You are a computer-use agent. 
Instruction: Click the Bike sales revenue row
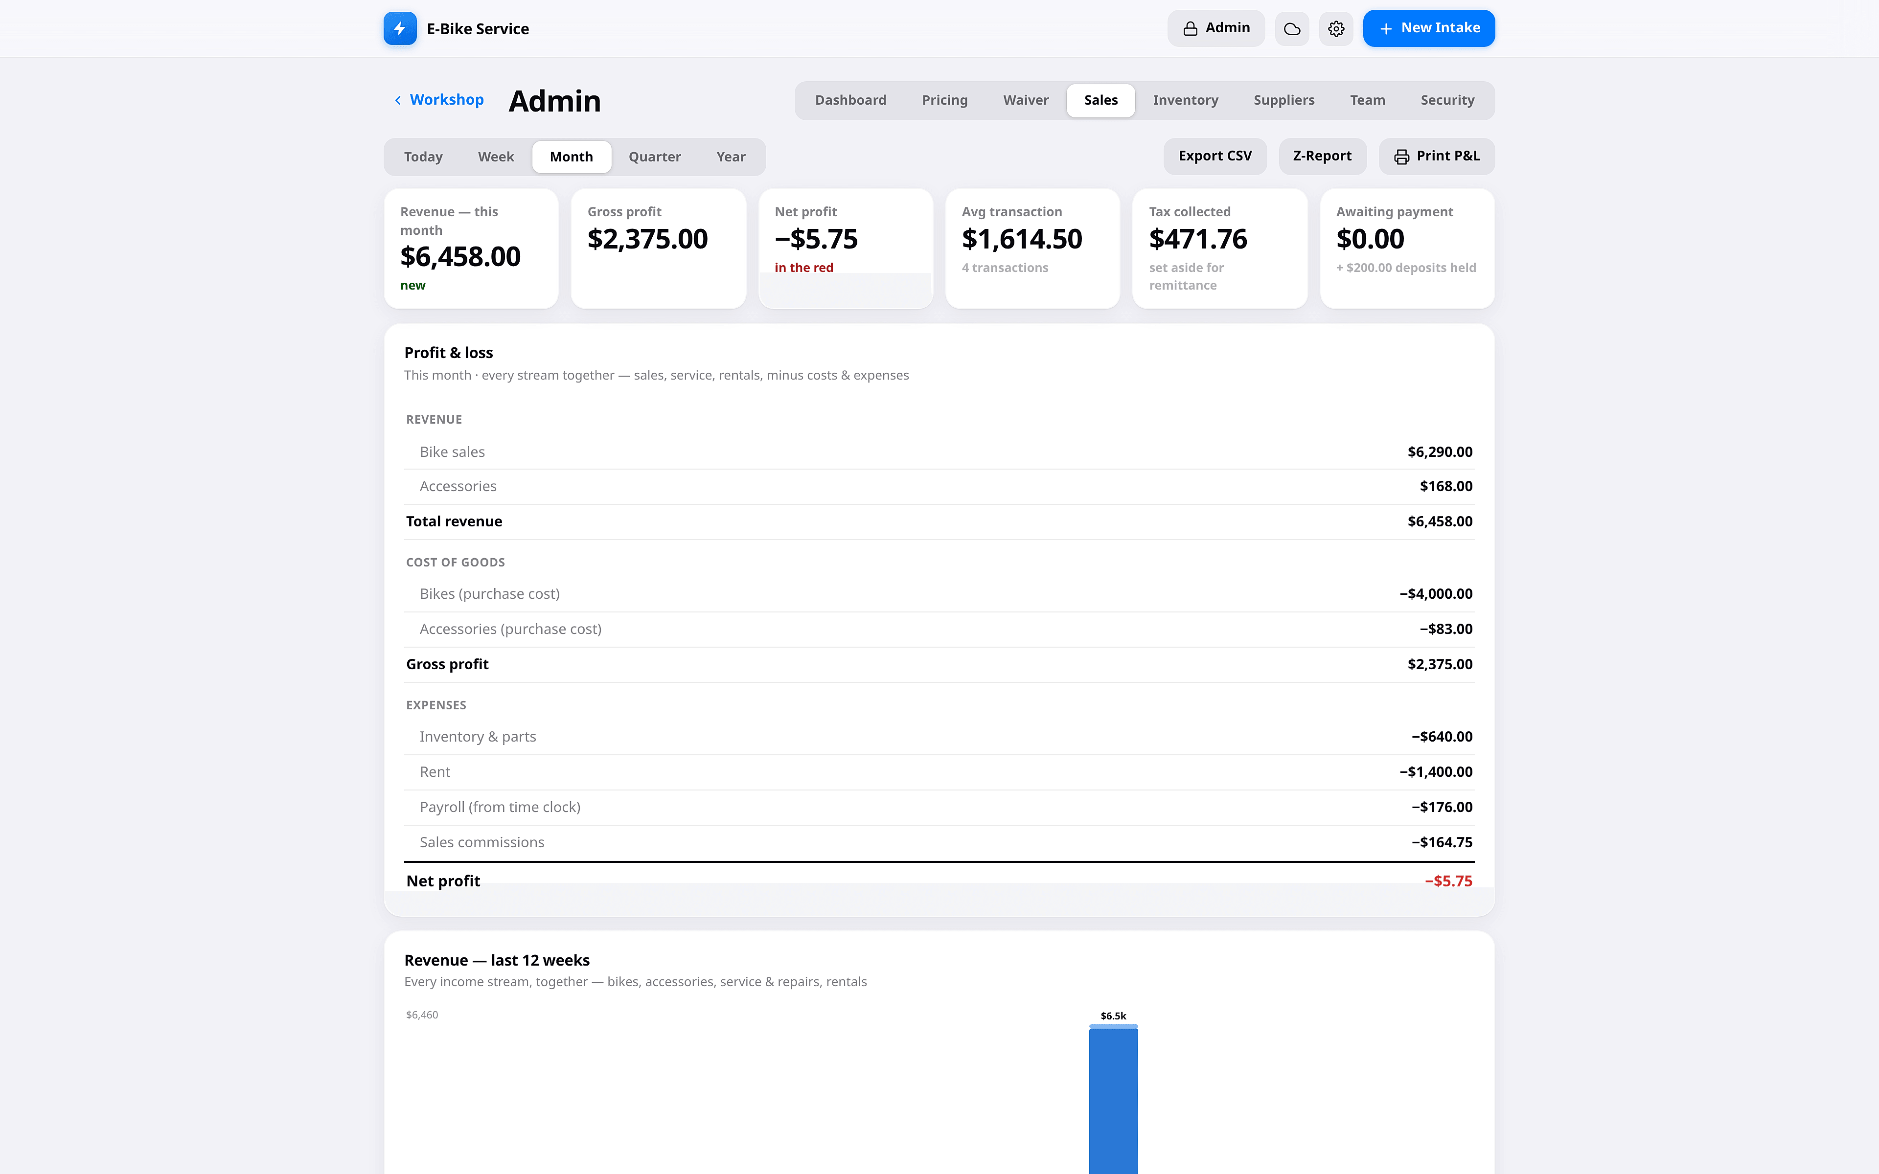click(x=939, y=452)
